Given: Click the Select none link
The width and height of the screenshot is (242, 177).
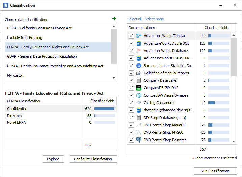Looking at the screenshot, I should coord(154,19).
